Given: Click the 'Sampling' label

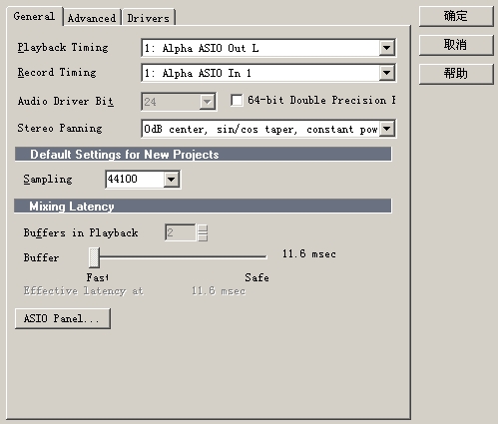Looking at the screenshot, I should 48,180.
